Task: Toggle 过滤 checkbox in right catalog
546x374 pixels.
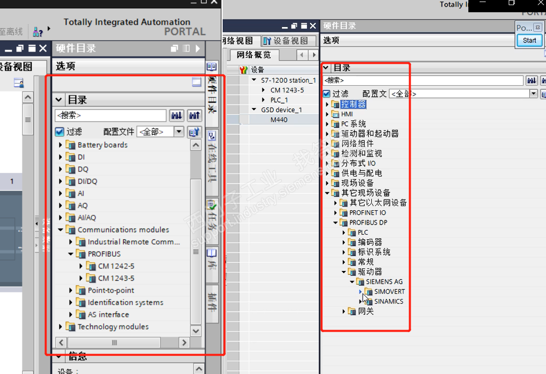Action: click(x=326, y=93)
